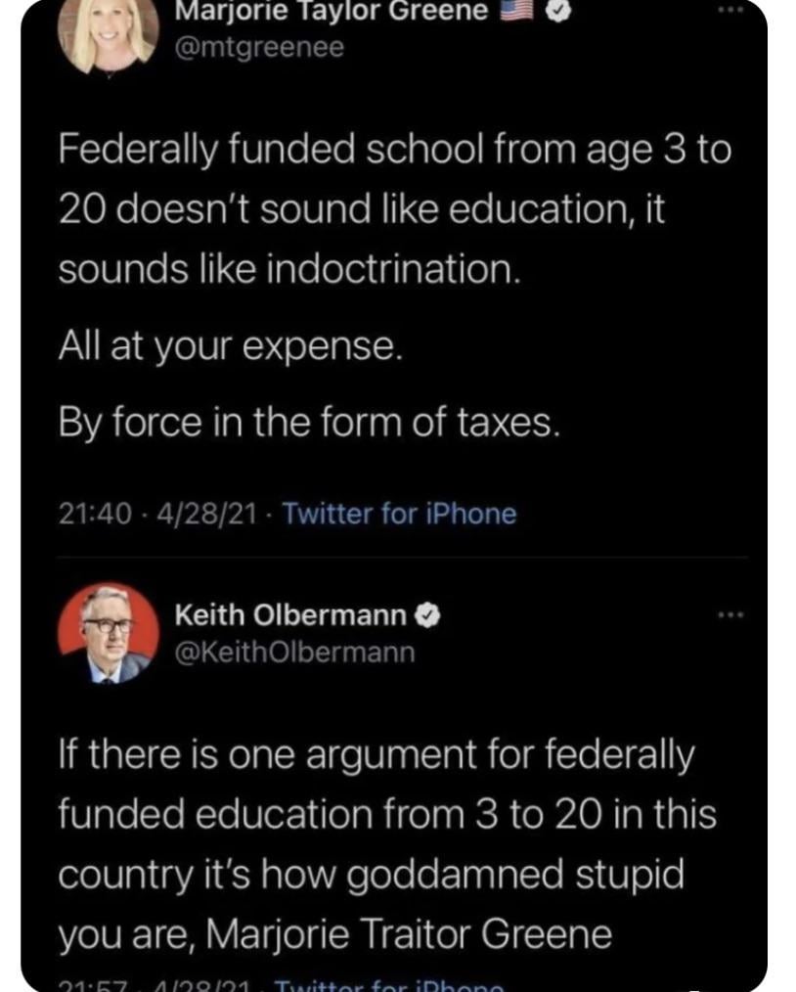
Task: Click the tweet text starting "Federally funded school"
Action: tap(391, 210)
